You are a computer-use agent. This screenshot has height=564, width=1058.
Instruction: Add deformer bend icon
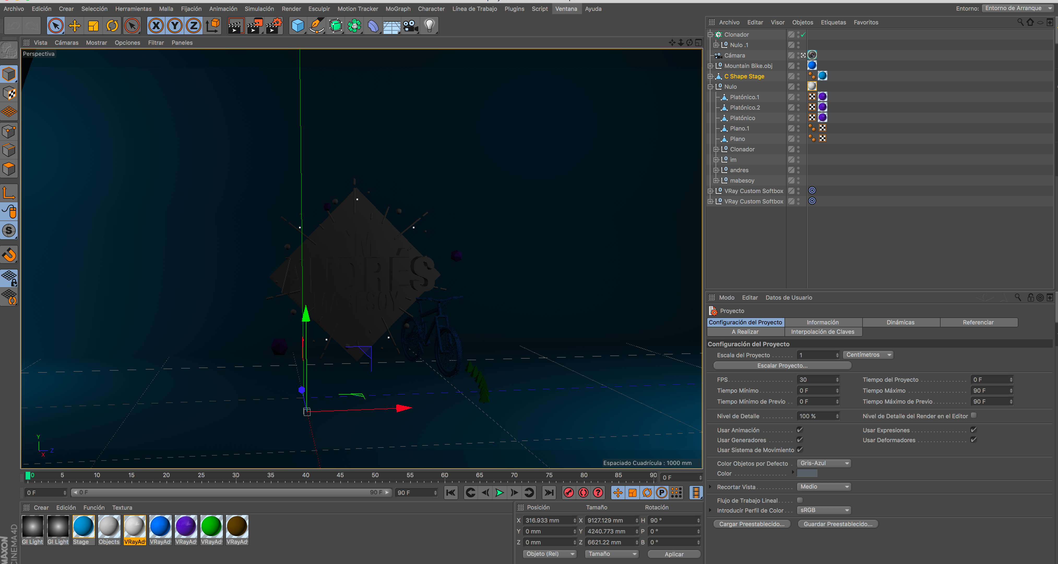coord(373,26)
